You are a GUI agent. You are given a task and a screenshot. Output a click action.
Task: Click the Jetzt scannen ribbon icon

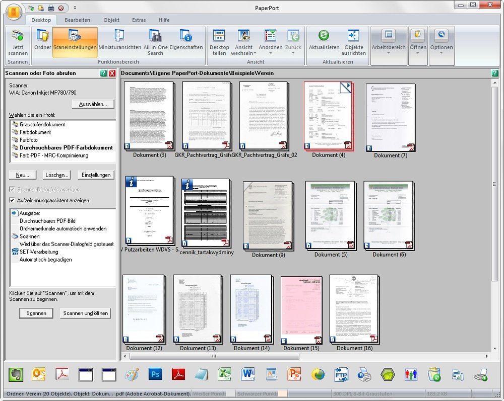[18, 42]
